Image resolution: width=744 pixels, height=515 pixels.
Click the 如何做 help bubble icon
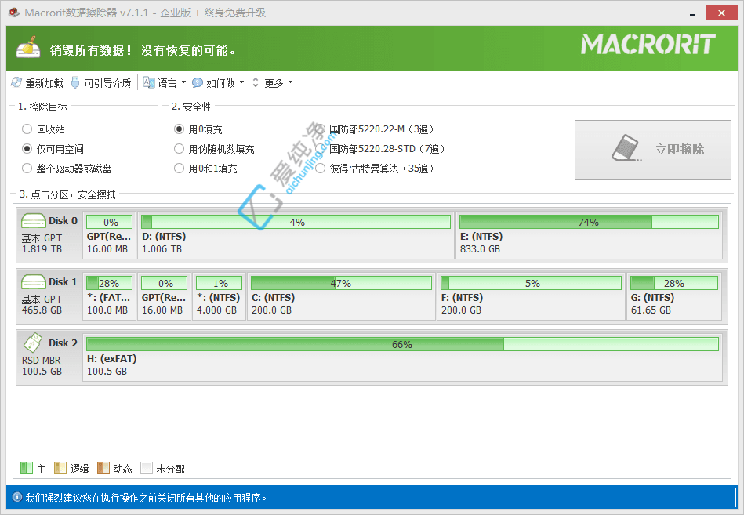(198, 83)
